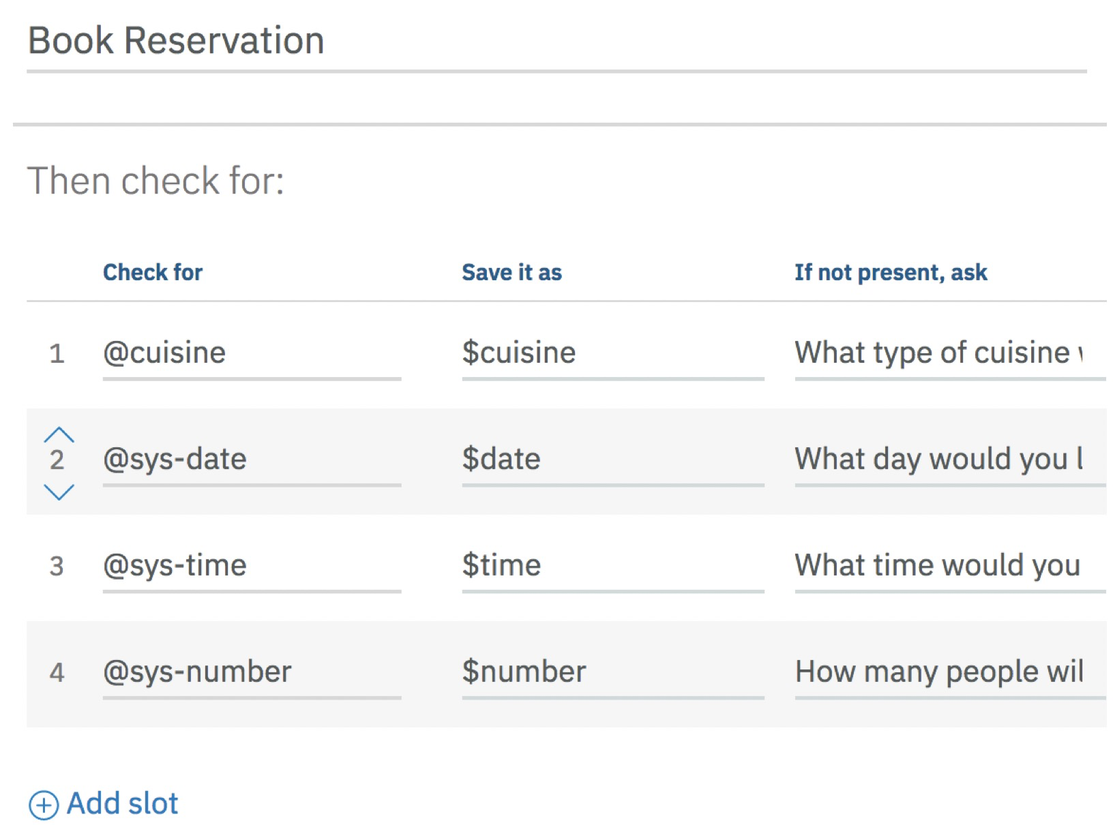The width and height of the screenshot is (1113, 825).
Task: Edit the 'How many people' prompt field
Action: click(x=950, y=674)
